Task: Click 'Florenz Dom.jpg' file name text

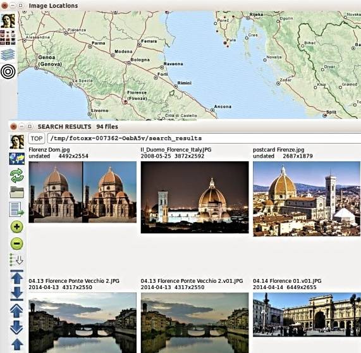Action: pos(49,150)
